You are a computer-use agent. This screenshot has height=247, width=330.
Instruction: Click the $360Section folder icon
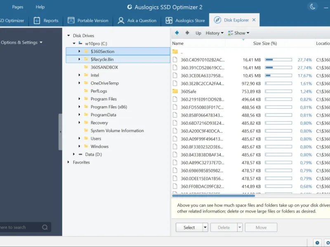(x=86, y=51)
